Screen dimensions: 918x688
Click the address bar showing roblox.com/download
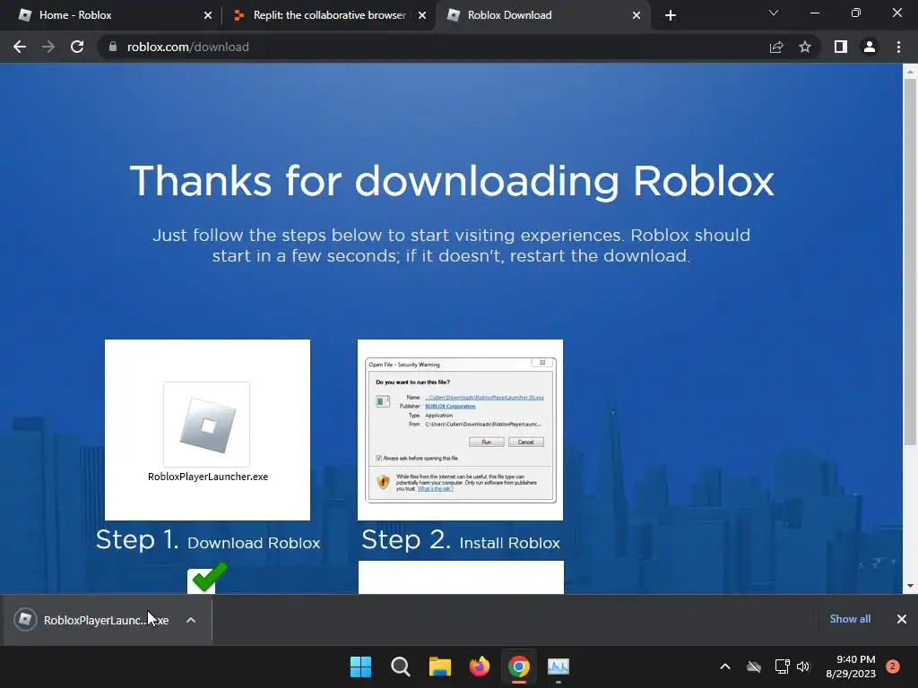[433, 47]
